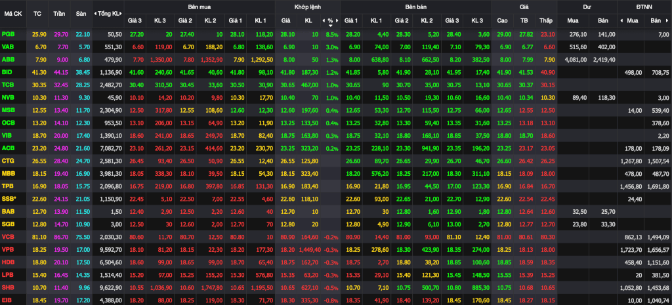The height and width of the screenshot is (305, 672).
Task: Open the OCB stock ticker
Action: (8, 123)
